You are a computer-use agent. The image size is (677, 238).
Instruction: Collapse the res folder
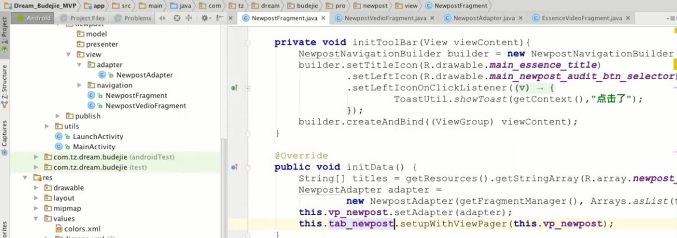[x=25, y=178]
